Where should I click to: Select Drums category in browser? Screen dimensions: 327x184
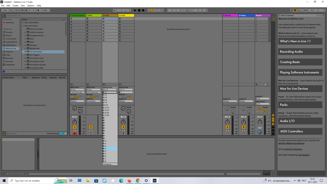(x=9, y=35)
